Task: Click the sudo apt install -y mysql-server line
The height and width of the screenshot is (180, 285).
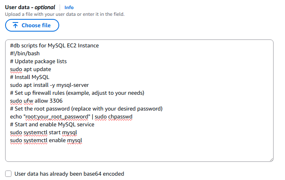Action: coord(49,85)
